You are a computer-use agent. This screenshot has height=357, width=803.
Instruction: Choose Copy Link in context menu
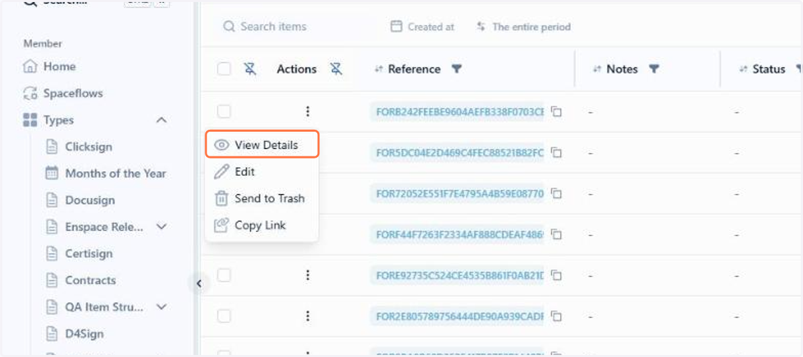point(262,225)
